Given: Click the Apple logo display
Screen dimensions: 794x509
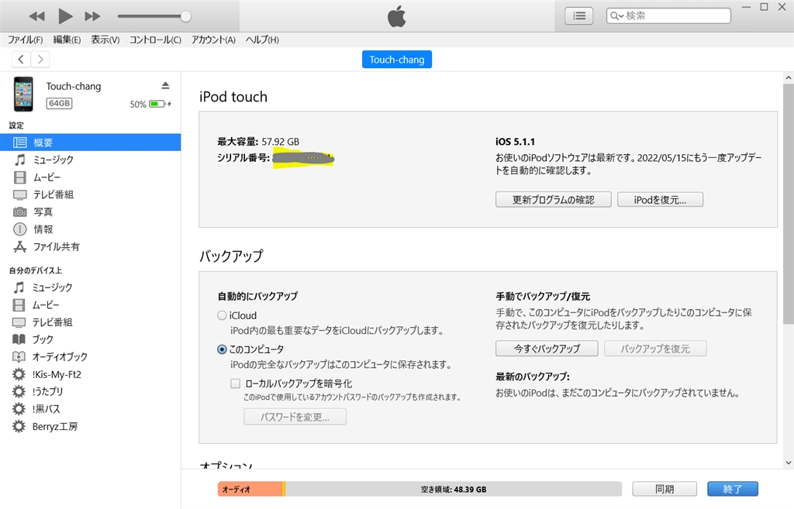Looking at the screenshot, I should pos(396,16).
